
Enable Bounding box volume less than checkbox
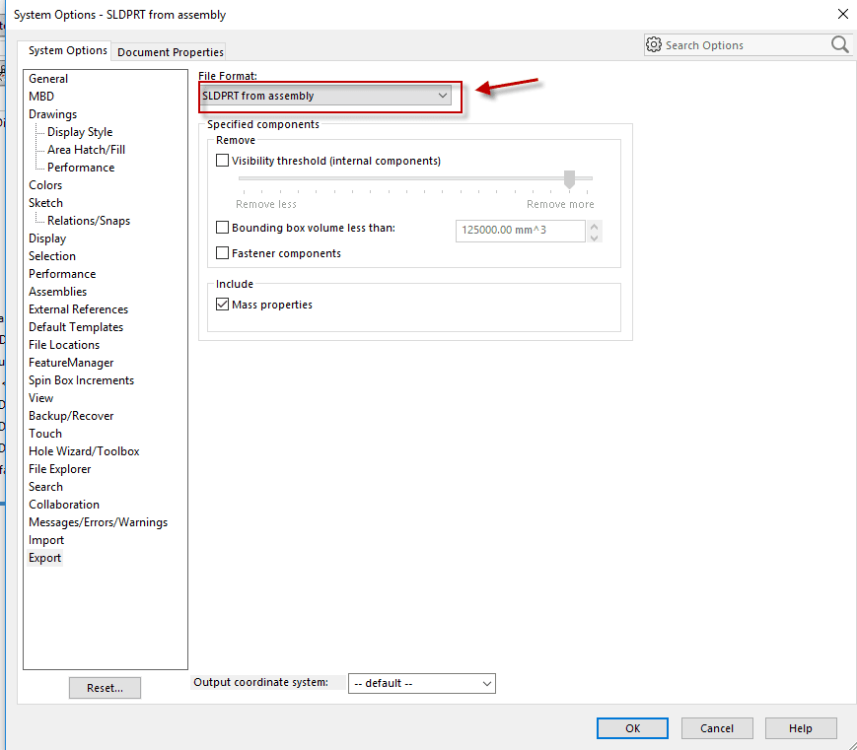point(223,228)
